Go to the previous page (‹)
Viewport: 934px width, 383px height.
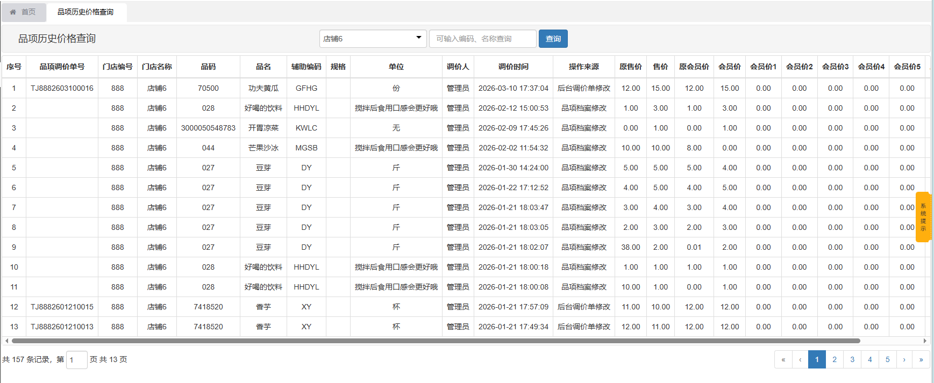(x=800, y=359)
